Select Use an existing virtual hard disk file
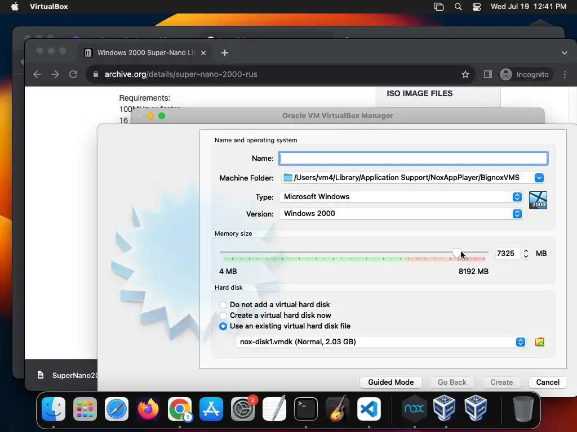 pos(223,326)
